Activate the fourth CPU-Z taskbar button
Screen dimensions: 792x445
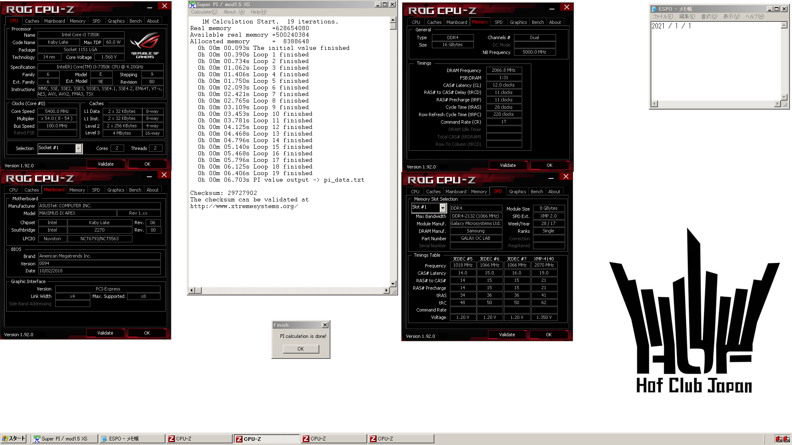401,439
